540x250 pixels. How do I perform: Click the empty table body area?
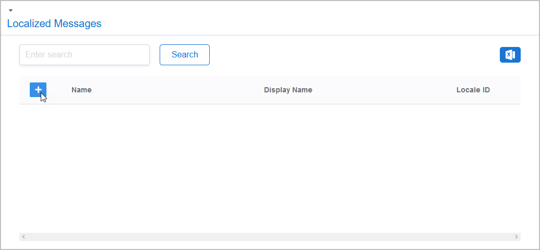tap(270, 167)
